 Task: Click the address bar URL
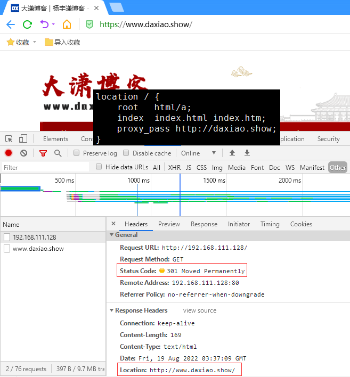tap(146, 24)
